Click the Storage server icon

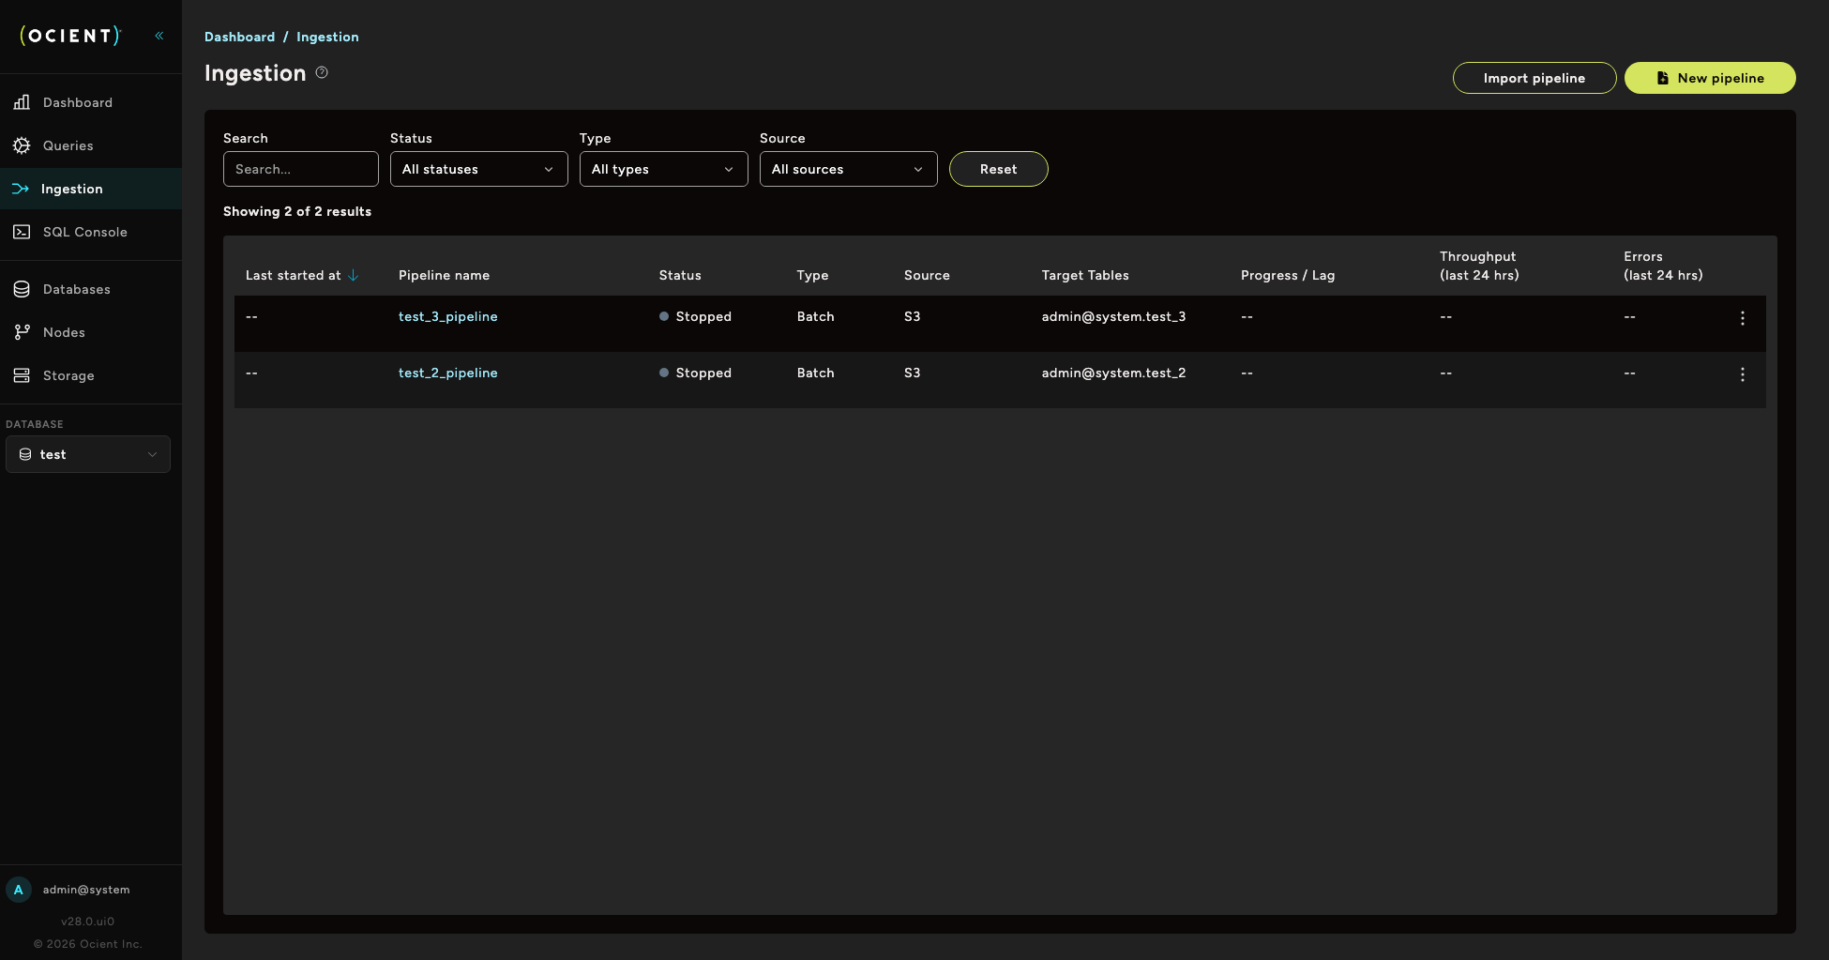click(22, 375)
